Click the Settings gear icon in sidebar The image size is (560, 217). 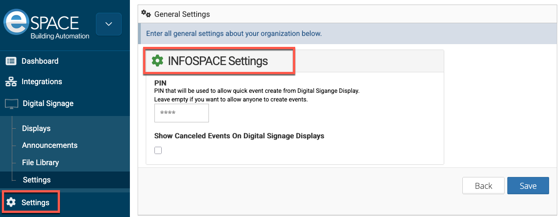(11, 202)
